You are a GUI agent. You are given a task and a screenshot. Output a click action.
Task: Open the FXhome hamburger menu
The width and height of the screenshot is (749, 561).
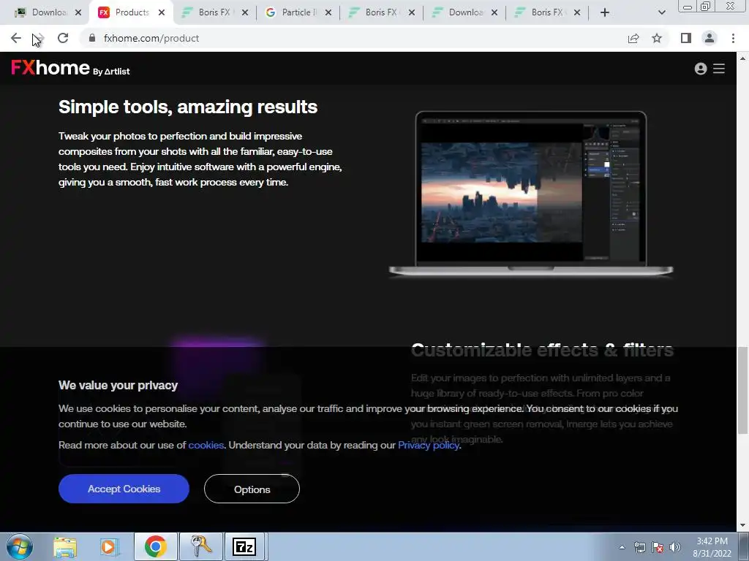[719, 69]
